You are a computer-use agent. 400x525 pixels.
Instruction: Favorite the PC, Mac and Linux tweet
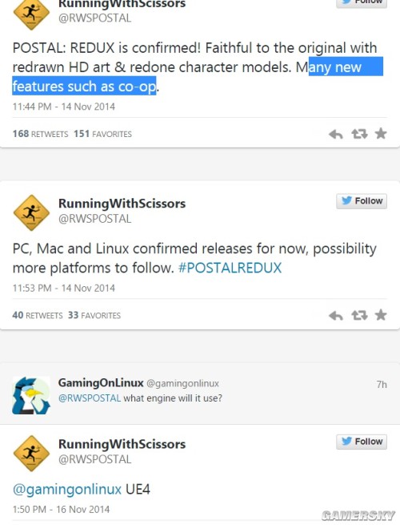click(381, 315)
